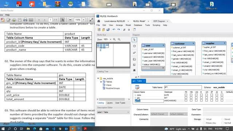
Task: Select the eraser tool in diagram toolbar
Action: pos(134,52)
